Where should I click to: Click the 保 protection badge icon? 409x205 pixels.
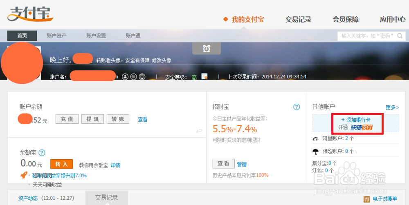pyautogui.click(x=134, y=77)
